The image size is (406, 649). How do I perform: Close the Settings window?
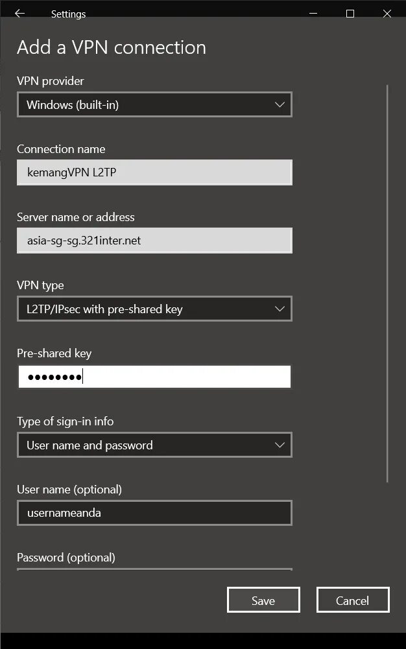[387, 14]
